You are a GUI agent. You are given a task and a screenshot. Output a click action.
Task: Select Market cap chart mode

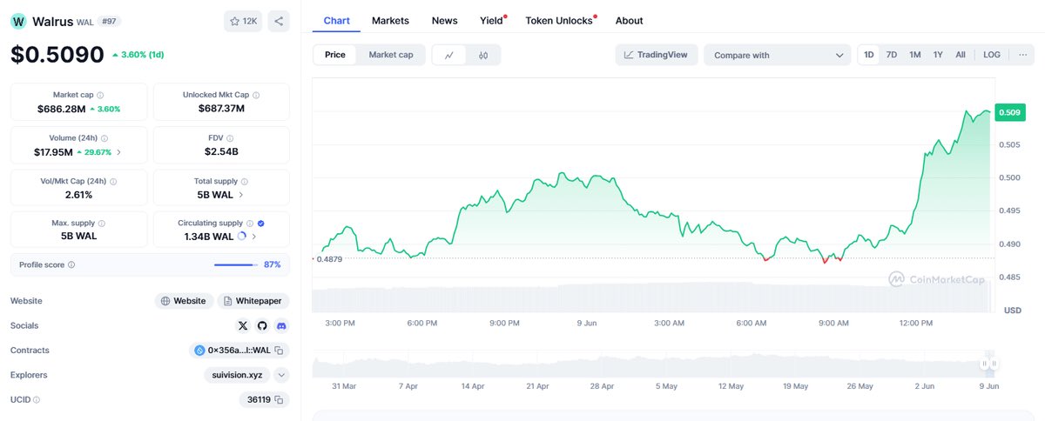coord(391,55)
